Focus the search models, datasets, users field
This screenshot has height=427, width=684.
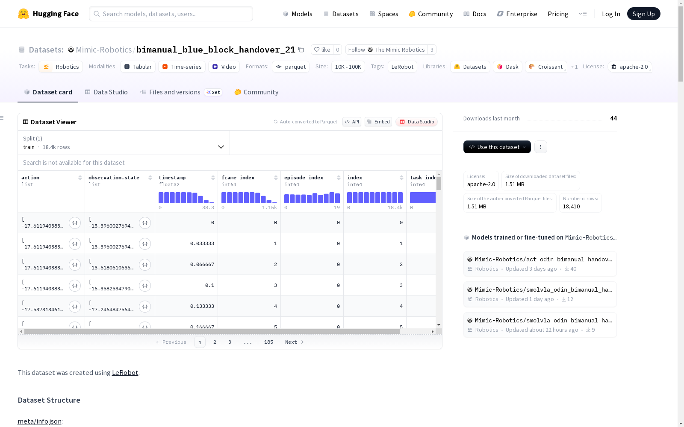(171, 14)
